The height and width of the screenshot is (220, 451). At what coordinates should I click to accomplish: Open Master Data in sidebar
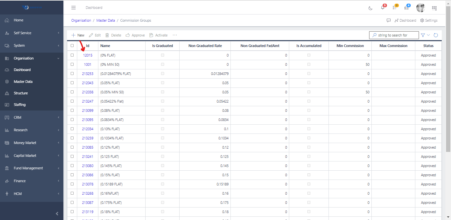pyautogui.click(x=23, y=82)
